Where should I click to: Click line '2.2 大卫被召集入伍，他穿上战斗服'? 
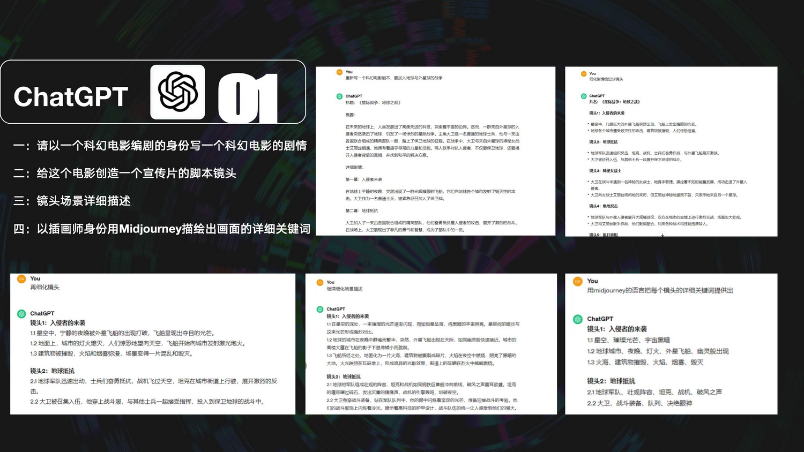(148, 402)
